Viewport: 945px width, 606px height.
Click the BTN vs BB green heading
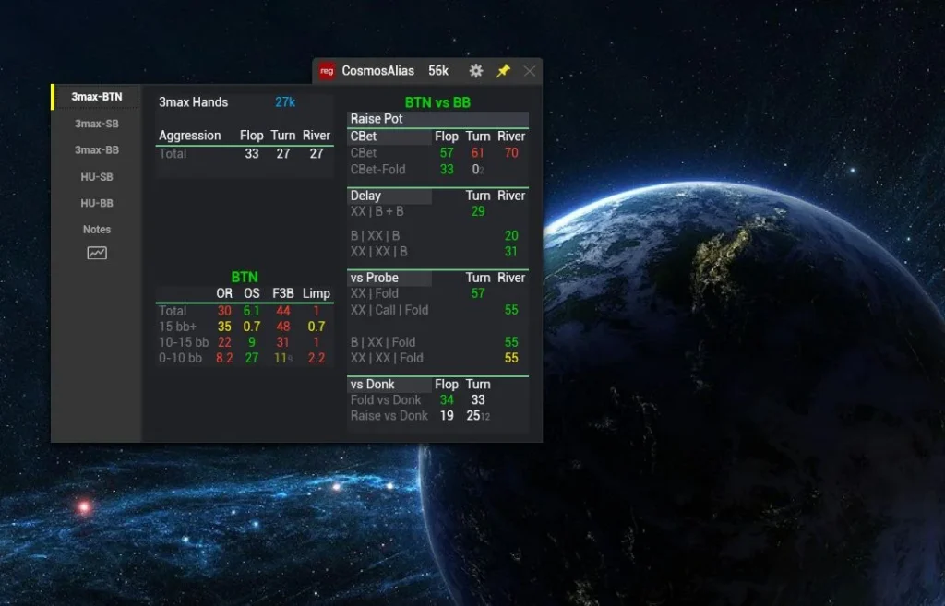coord(437,102)
